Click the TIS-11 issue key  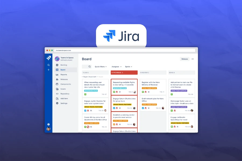point(162,92)
